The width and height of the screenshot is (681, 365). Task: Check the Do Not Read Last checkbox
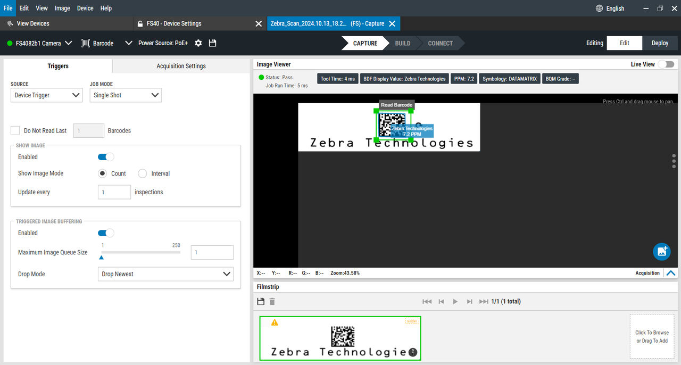tap(15, 130)
